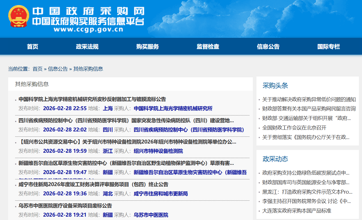Click 首页 in the breadcrumb path
The width and height of the screenshot is (362, 220).
(x=38, y=69)
